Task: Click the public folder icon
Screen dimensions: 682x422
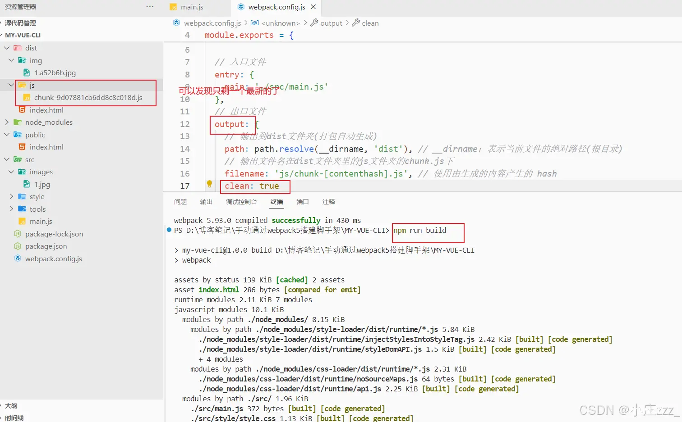Action: click(x=18, y=135)
